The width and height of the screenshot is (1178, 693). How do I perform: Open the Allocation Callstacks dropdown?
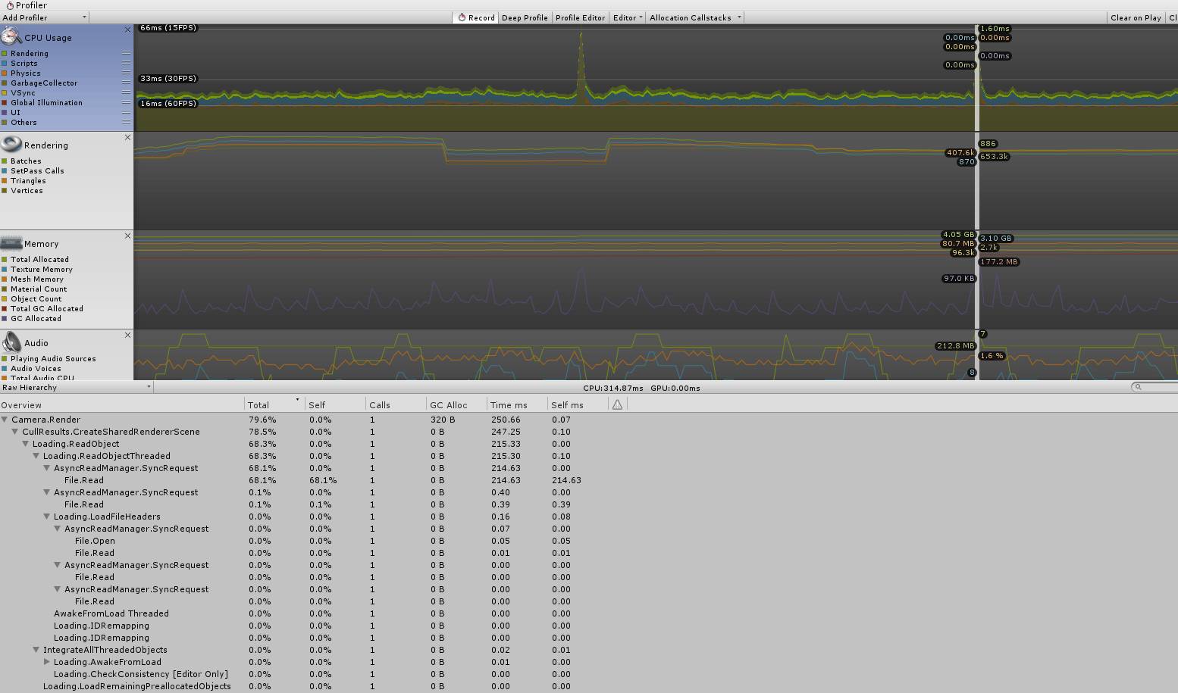click(694, 17)
